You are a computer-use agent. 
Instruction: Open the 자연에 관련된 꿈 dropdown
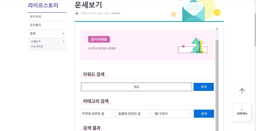98,114
